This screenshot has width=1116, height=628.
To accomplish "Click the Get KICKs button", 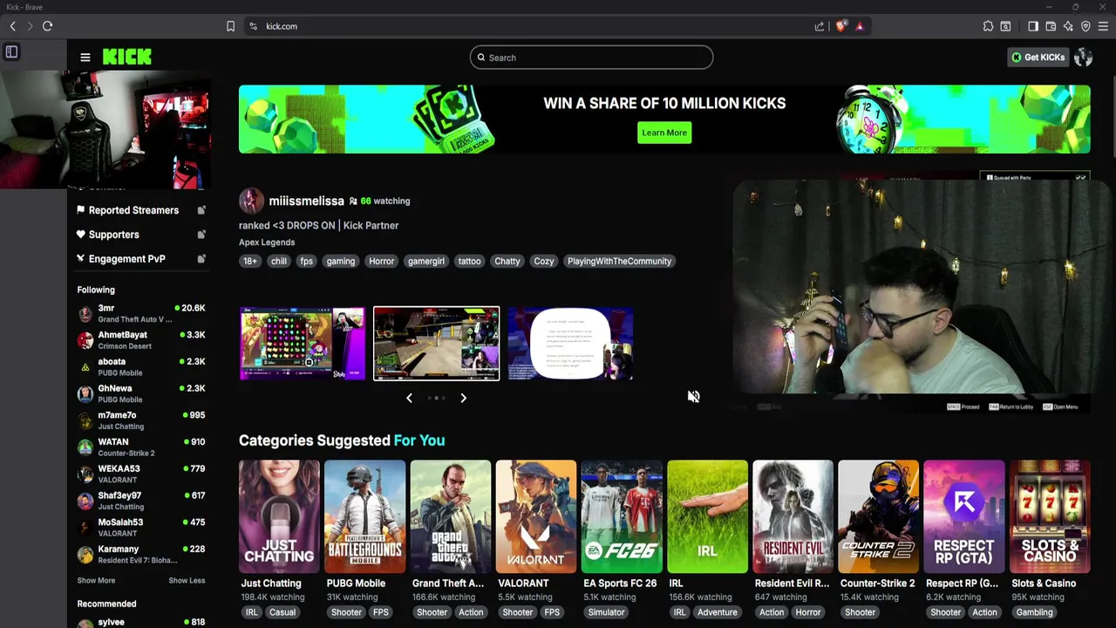I will coord(1038,58).
